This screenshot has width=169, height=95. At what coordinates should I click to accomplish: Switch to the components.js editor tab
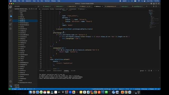pyautogui.click(x=111, y=6)
